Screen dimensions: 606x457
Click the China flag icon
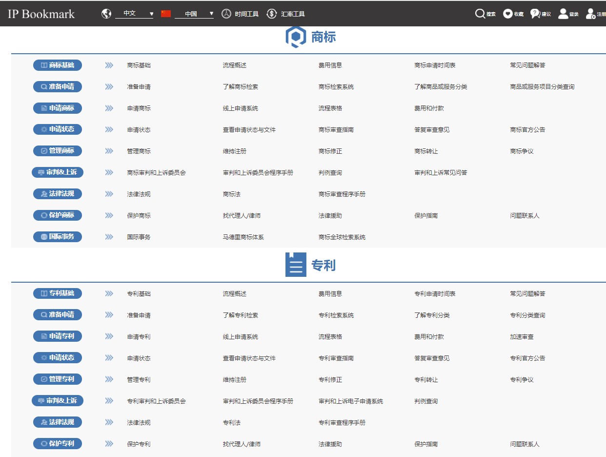[166, 14]
